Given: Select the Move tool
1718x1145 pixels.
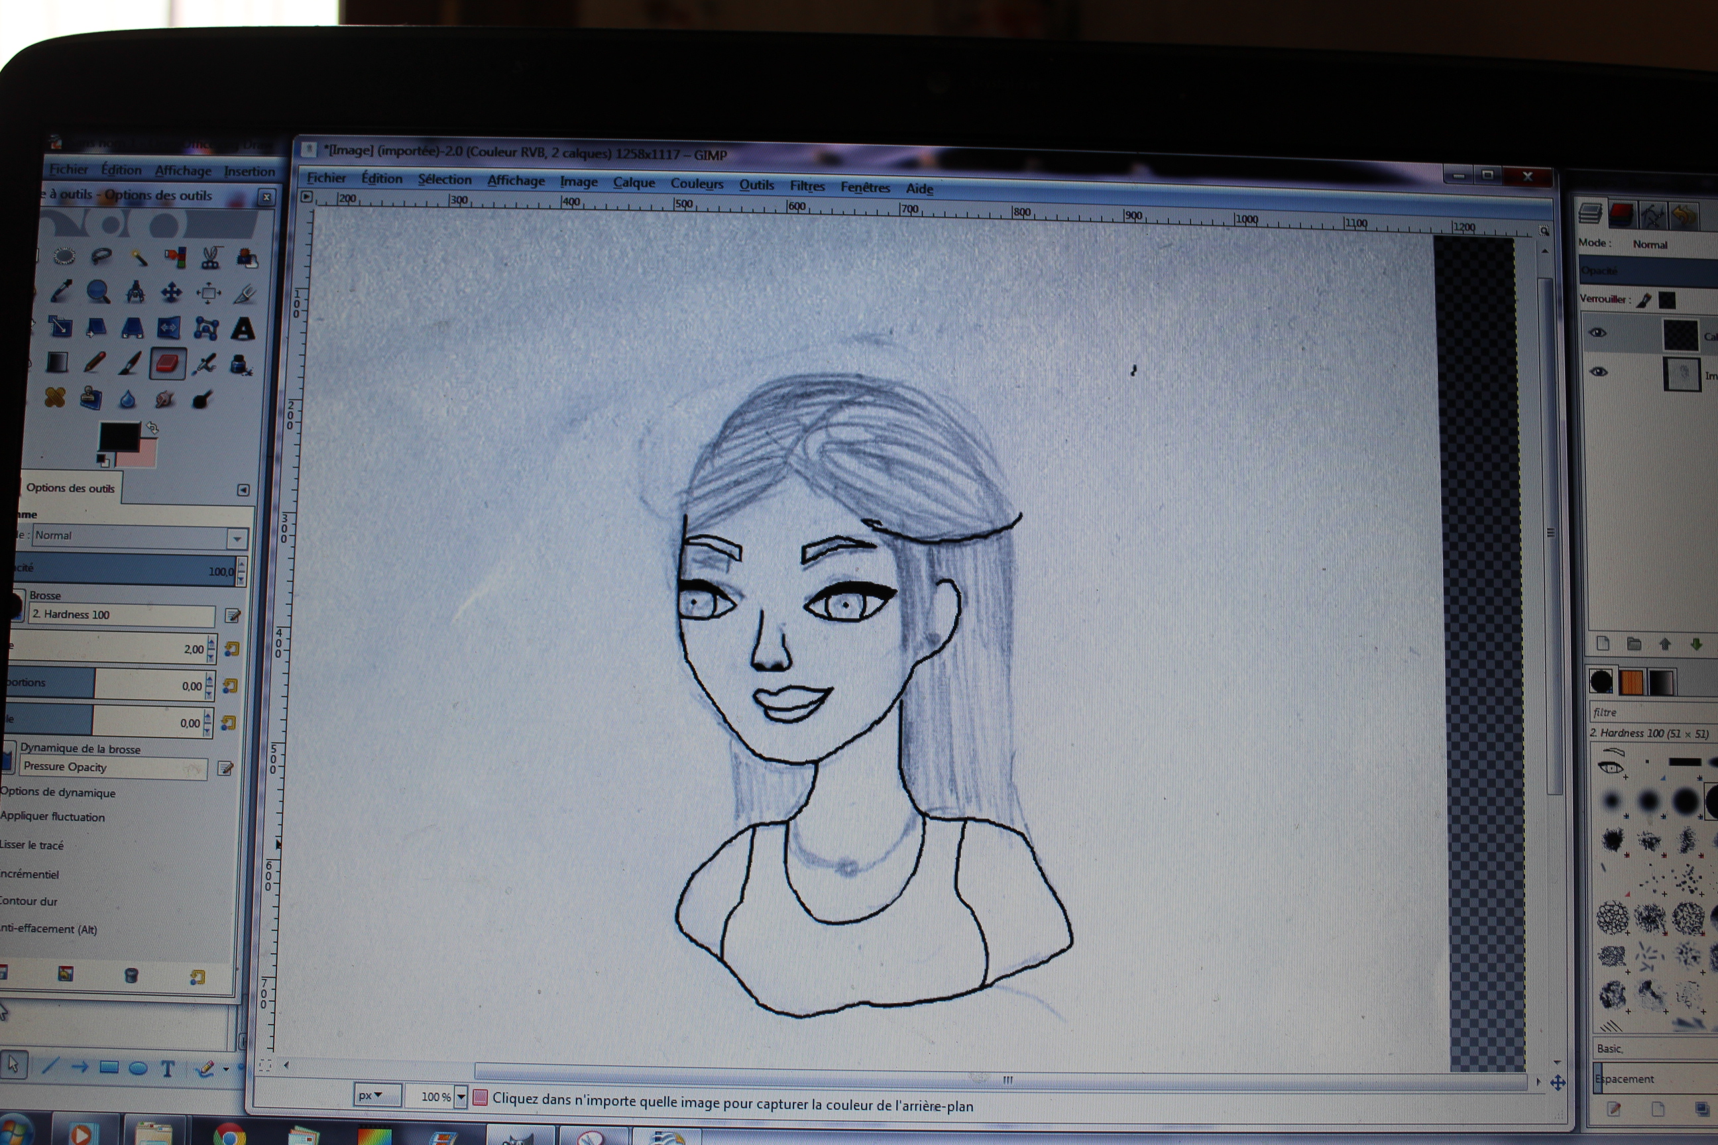Looking at the screenshot, I should 172,293.
